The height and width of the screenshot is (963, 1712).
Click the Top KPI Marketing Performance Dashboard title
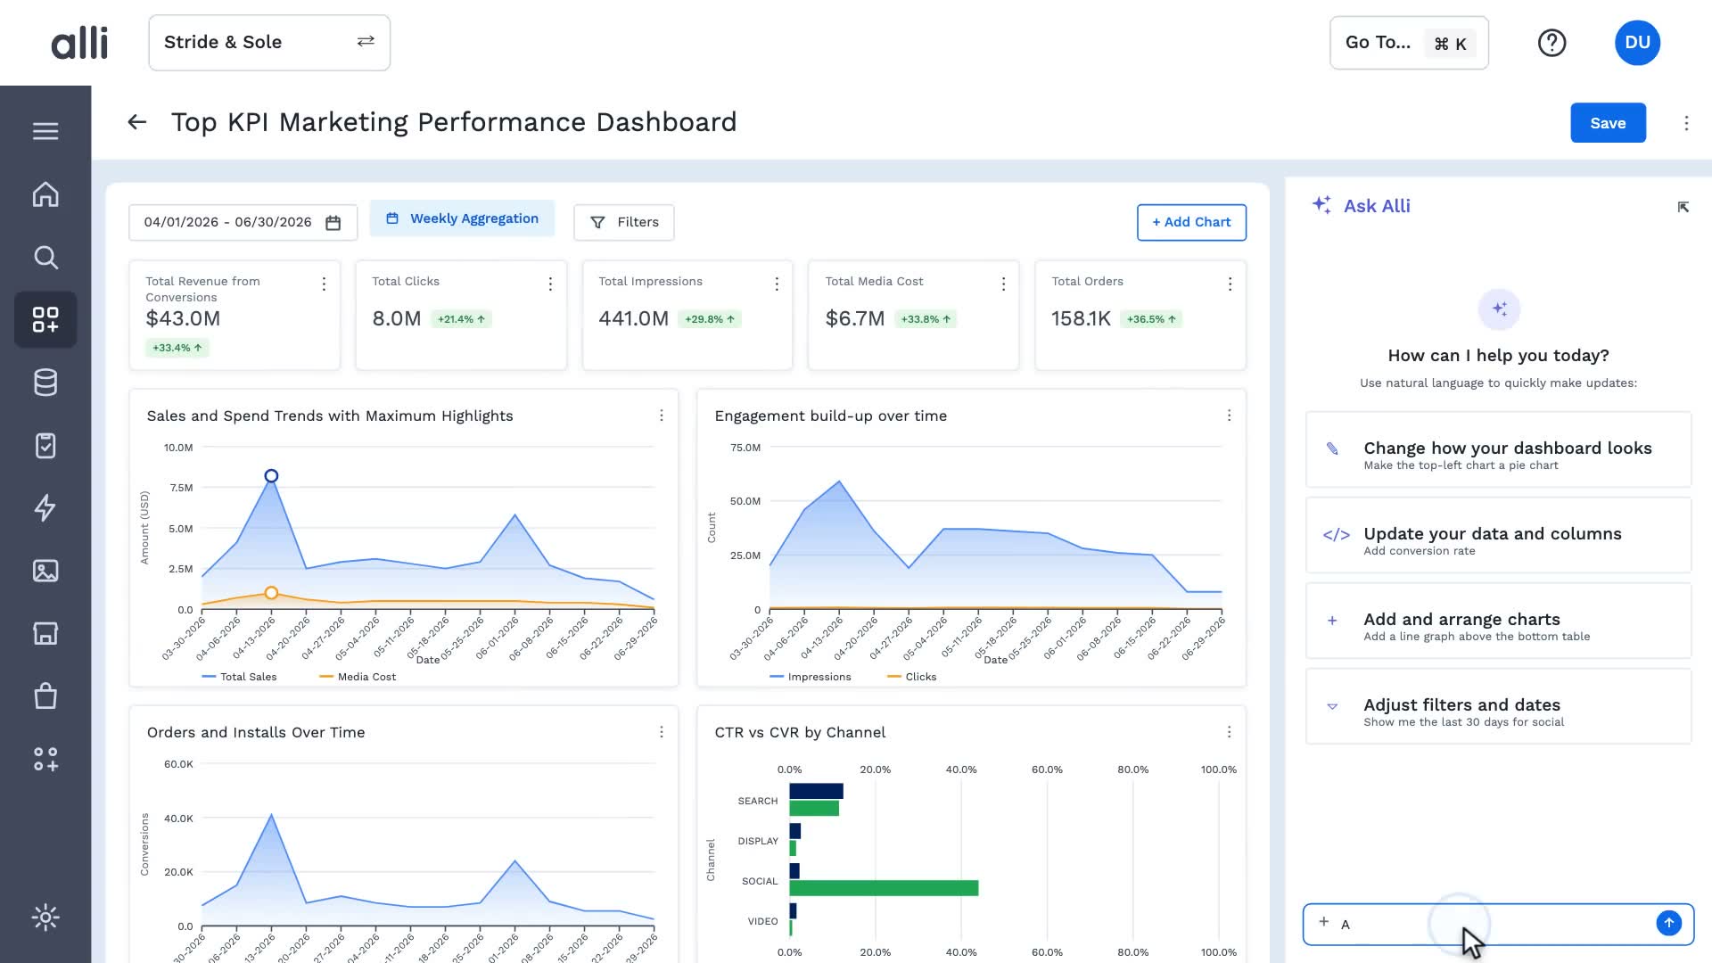tap(454, 122)
